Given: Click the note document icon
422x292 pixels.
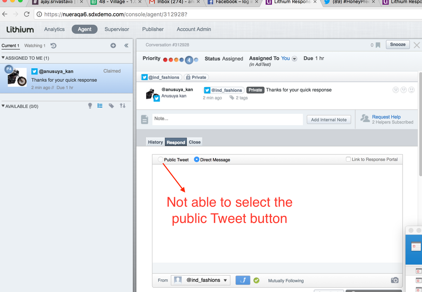Looking at the screenshot, I should pyautogui.click(x=144, y=119).
